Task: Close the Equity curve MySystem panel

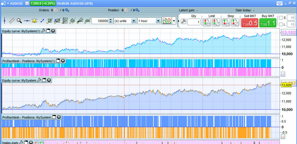Action: pyautogui.click(x=49, y=80)
